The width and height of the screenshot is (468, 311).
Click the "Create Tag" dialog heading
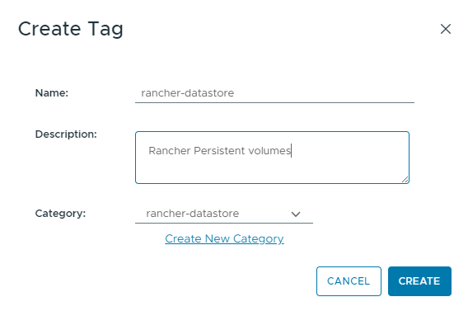(x=70, y=29)
